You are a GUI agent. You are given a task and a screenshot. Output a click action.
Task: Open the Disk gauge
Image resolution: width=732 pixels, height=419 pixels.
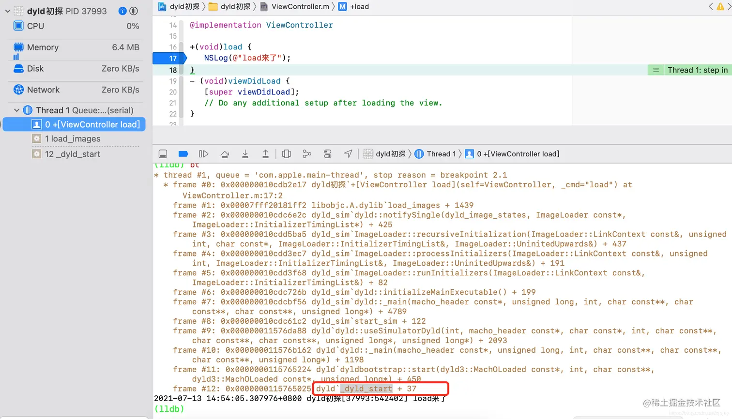coord(76,69)
